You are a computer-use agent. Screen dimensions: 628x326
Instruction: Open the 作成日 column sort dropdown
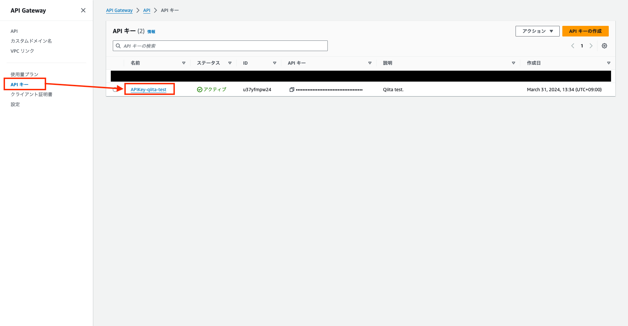click(609, 63)
